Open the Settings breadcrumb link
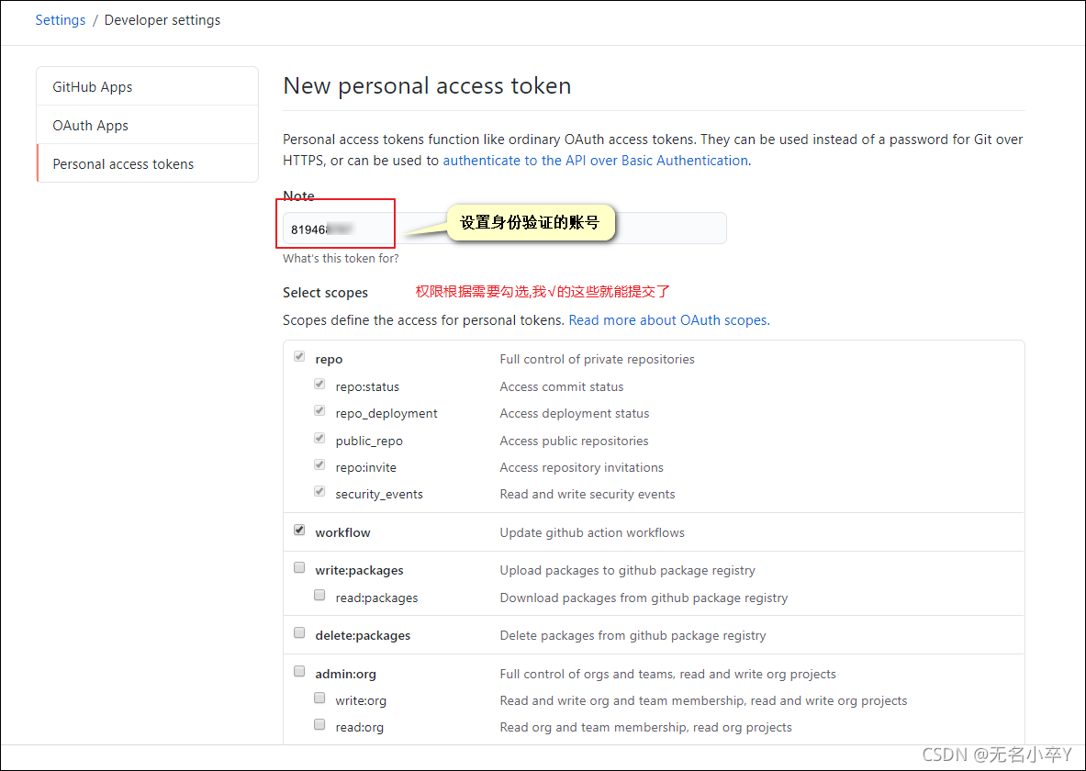This screenshot has height=771, width=1086. click(x=60, y=19)
